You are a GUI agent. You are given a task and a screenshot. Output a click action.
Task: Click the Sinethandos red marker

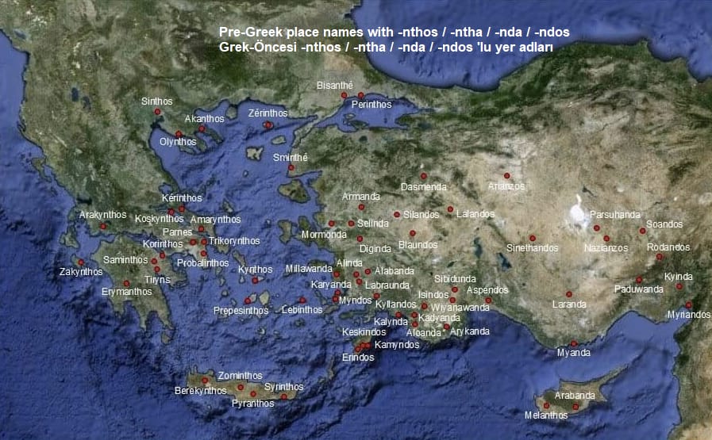(533, 239)
